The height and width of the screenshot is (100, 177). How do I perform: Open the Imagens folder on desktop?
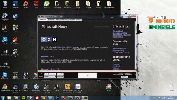(x=98, y=4)
